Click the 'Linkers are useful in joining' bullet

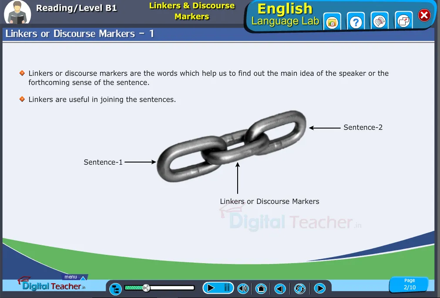[x=102, y=99]
